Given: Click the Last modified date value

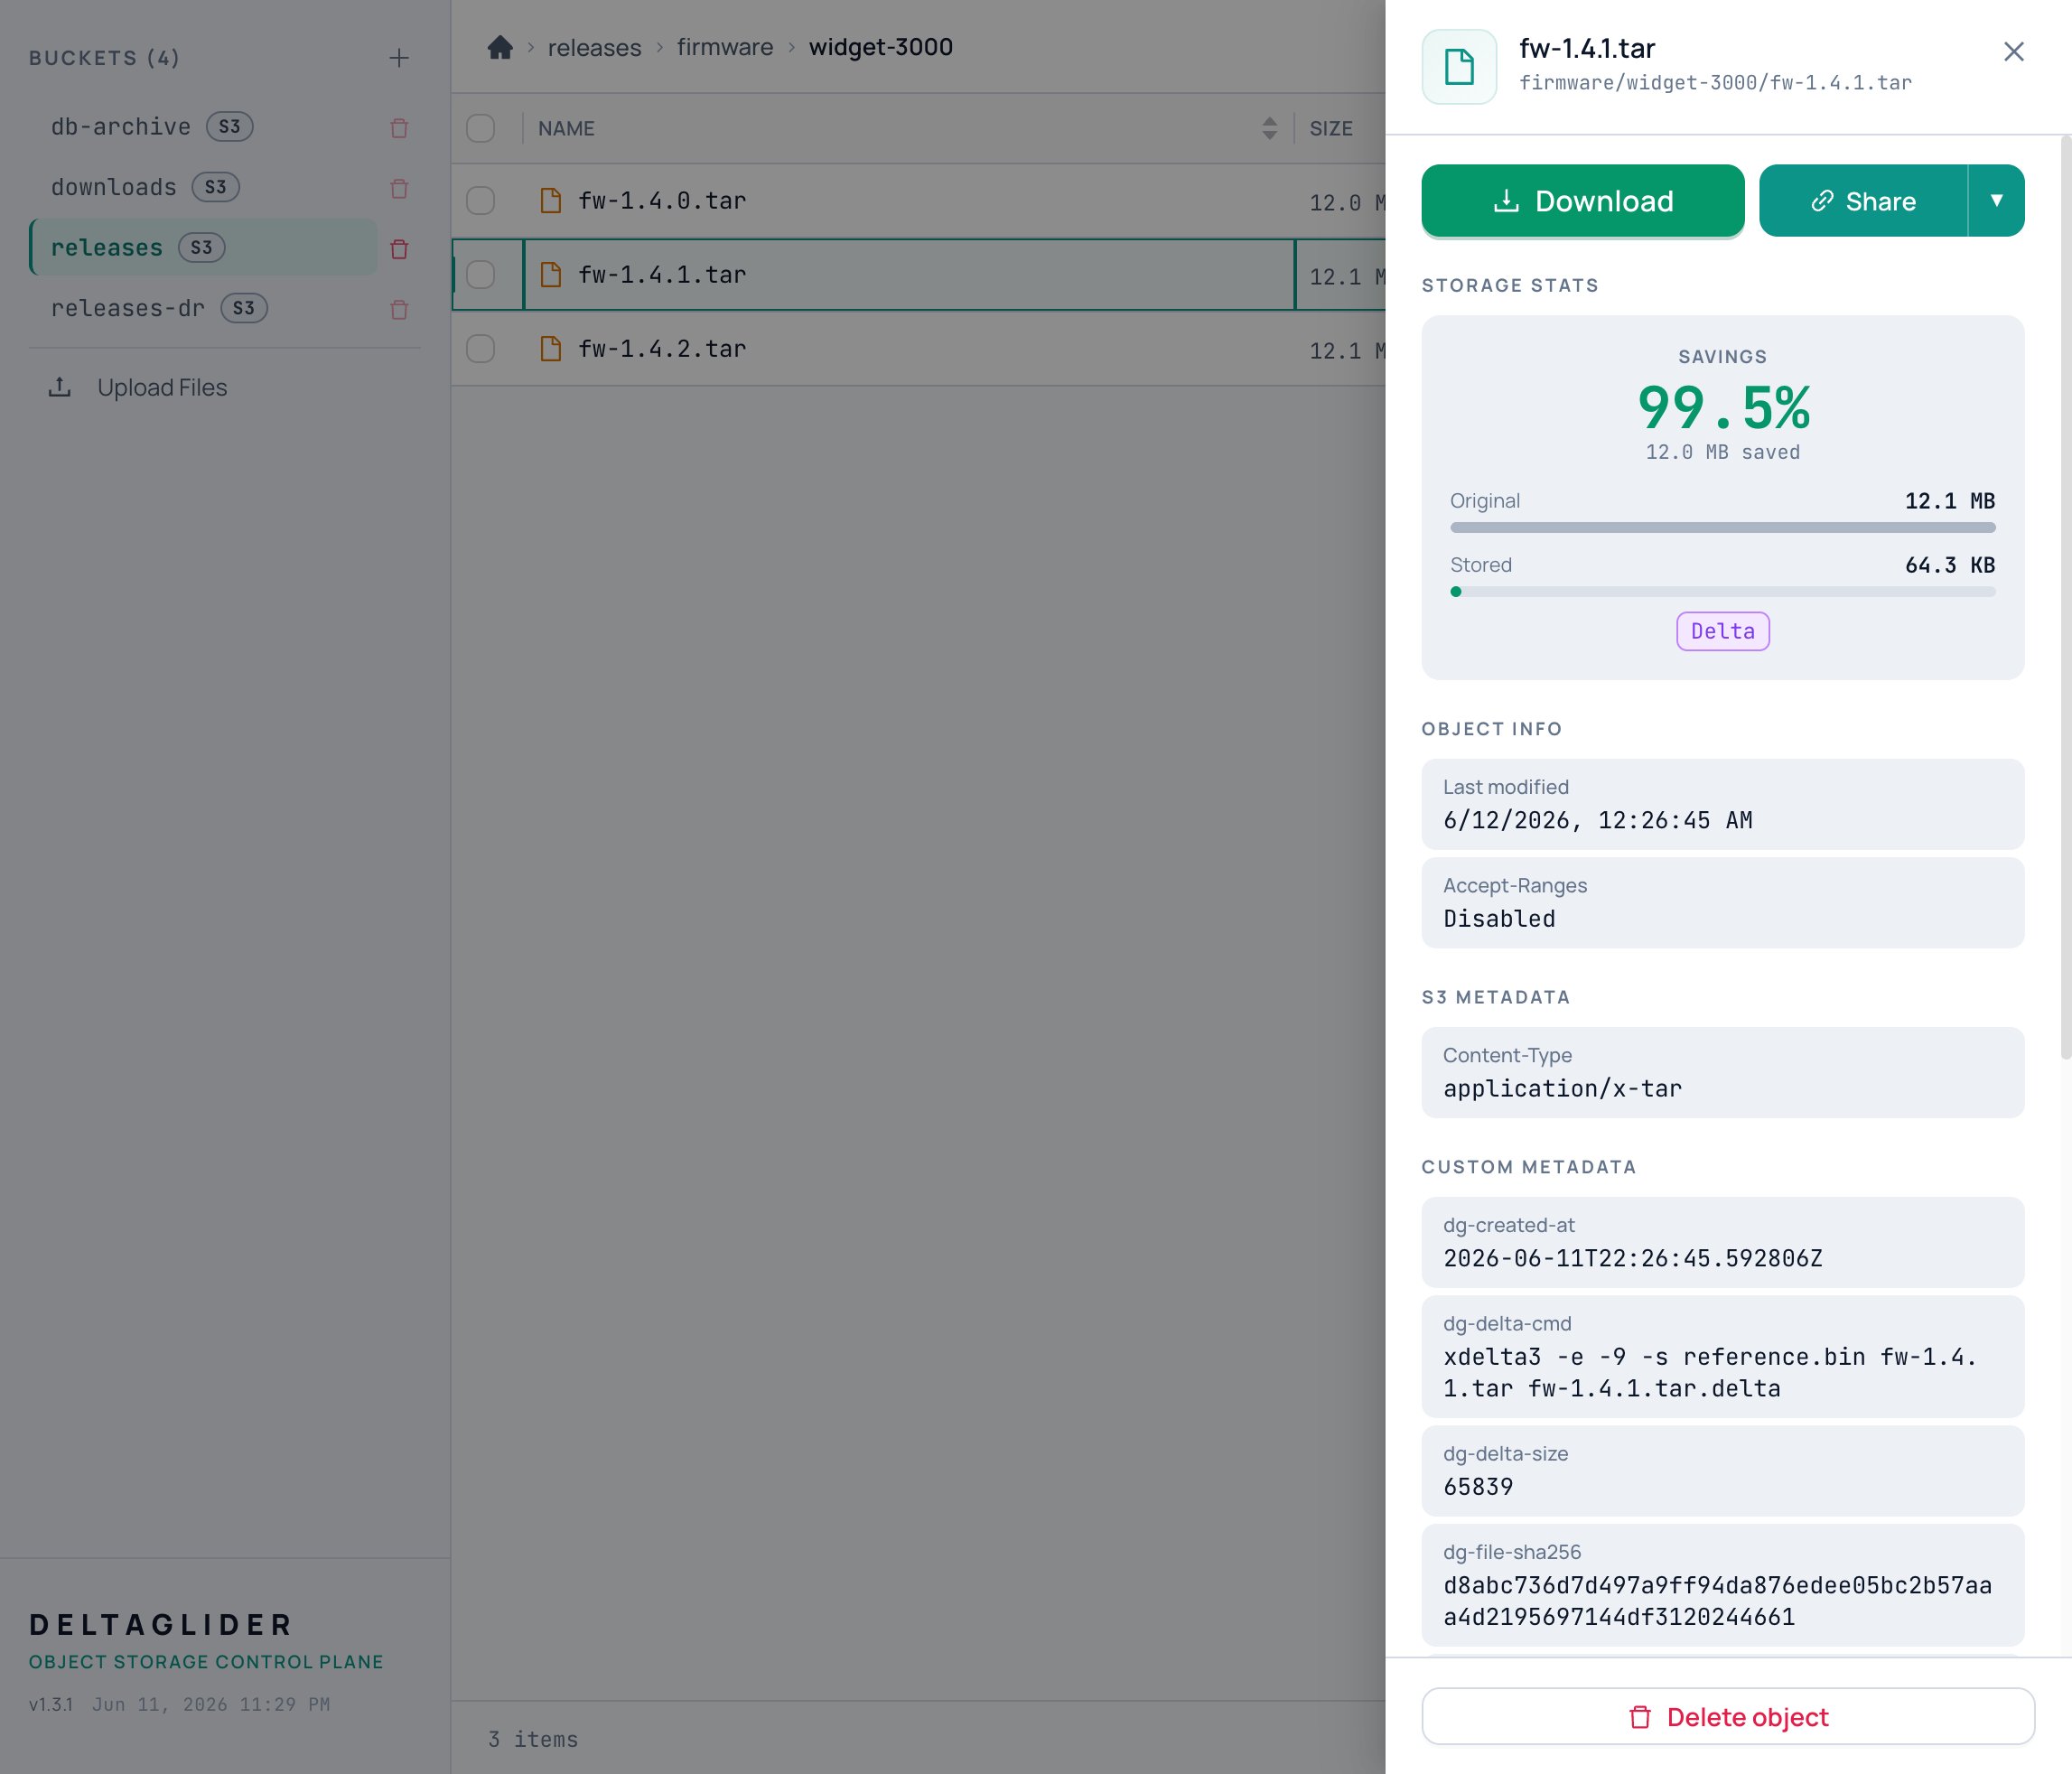Looking at the screenshot, I should (1597, 820).
